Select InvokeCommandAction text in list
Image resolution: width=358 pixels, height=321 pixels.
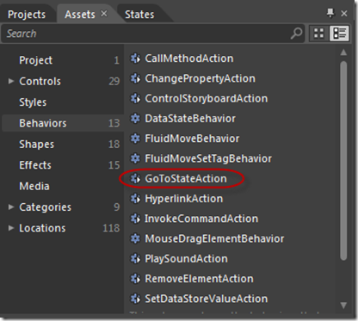coord(201,219)
